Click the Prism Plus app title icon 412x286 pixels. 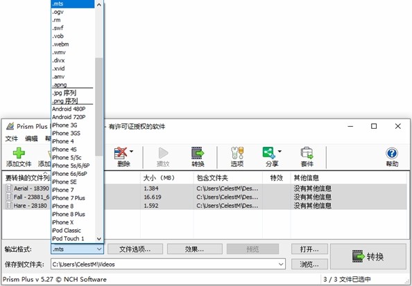10,126
